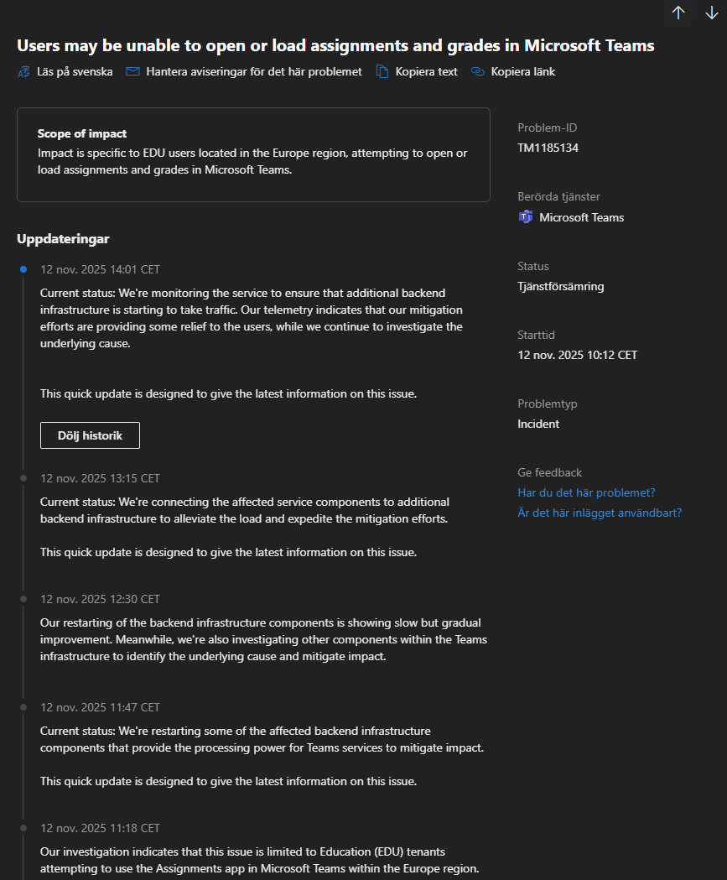Select the blue latest-update timeline dot

point(23,269)
